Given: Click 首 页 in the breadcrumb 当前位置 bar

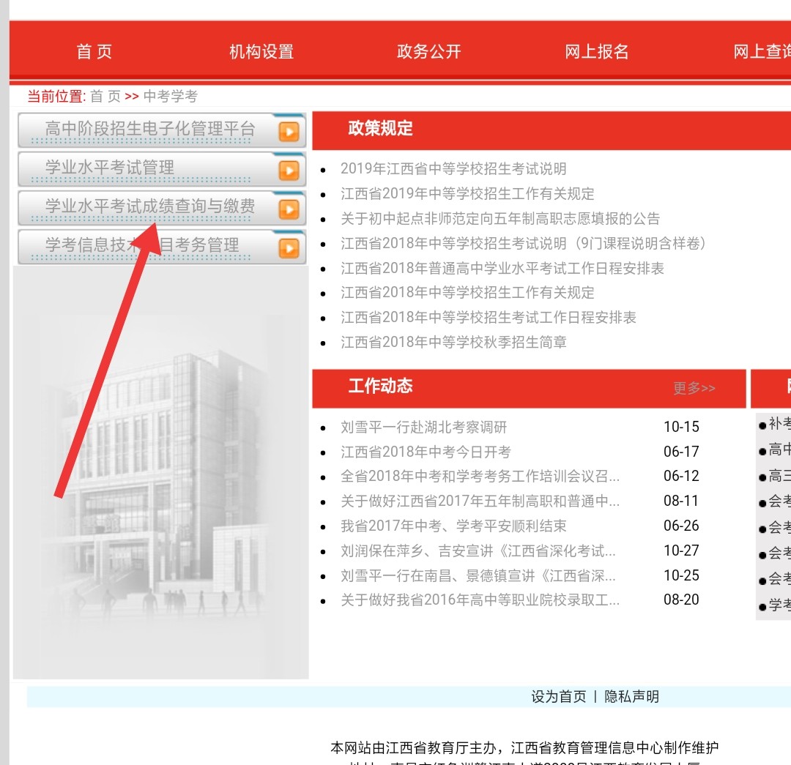Looking at the screenshot, I should tap(104, 96).
